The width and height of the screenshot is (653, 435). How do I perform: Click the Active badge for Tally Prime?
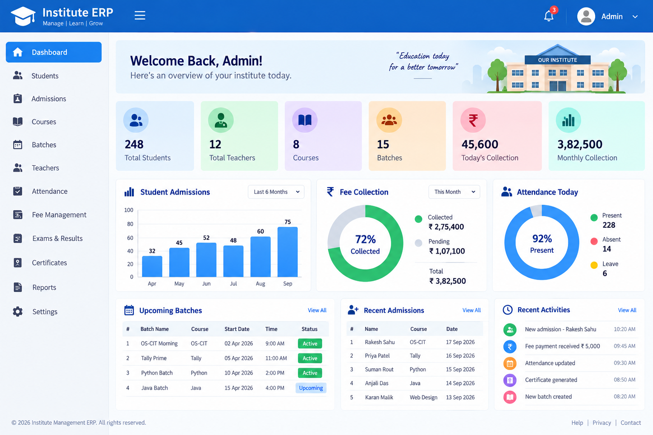coord(310,358)
